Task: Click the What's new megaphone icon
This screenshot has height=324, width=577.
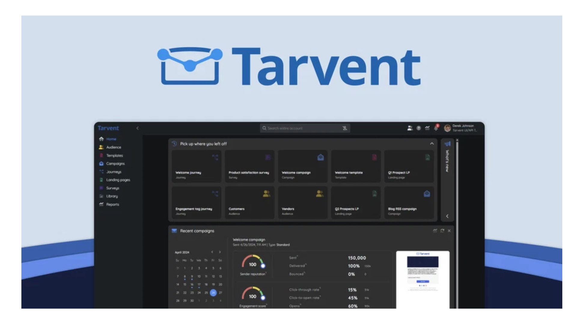Action: pyautogui.click(x=447, y=144)
